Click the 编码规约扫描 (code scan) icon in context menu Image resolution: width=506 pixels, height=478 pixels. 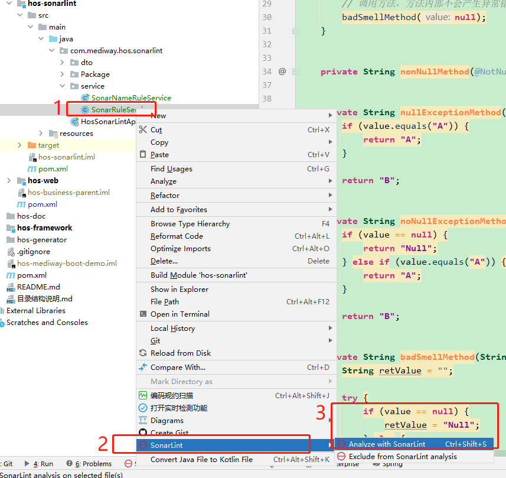click(143, 395)
